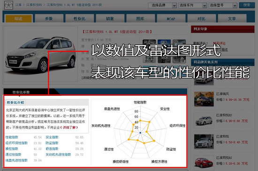This screenshot has width=258, height=171.
Task: Open the 舒适指数 link
Action: [x=52, y=148]
